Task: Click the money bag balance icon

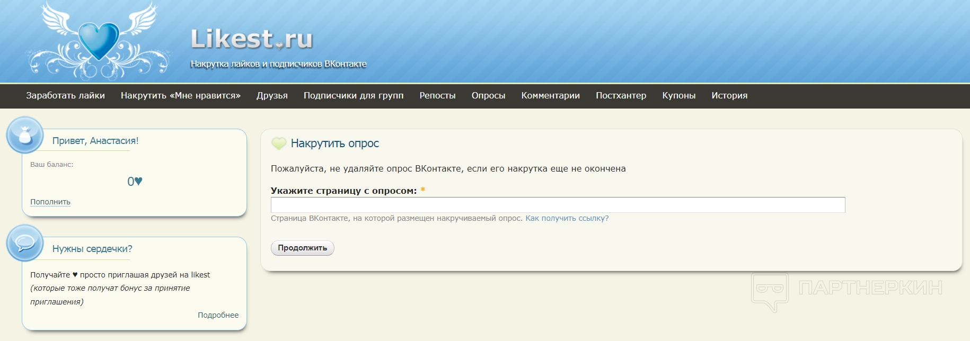Action: pyautogui.click(x=25, y=135)
